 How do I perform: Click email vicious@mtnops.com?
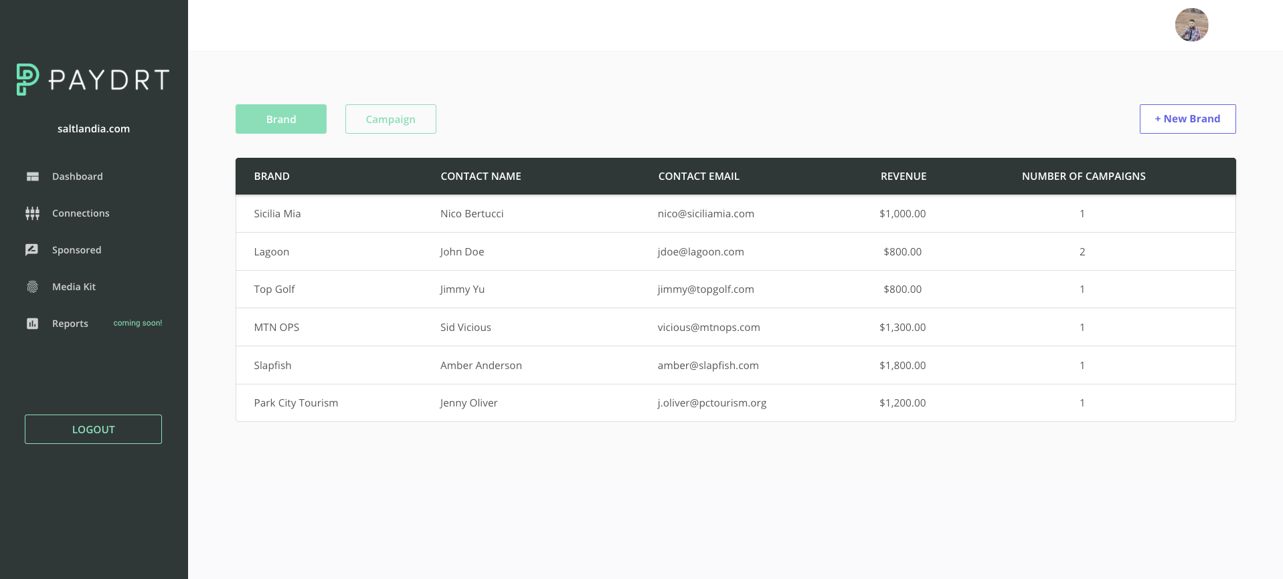[x=709, y=328]
